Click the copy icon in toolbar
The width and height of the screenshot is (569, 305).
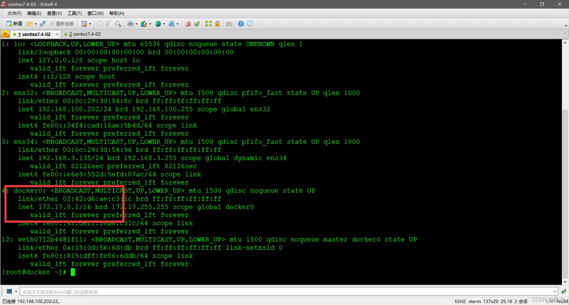(x=100, y=24)
